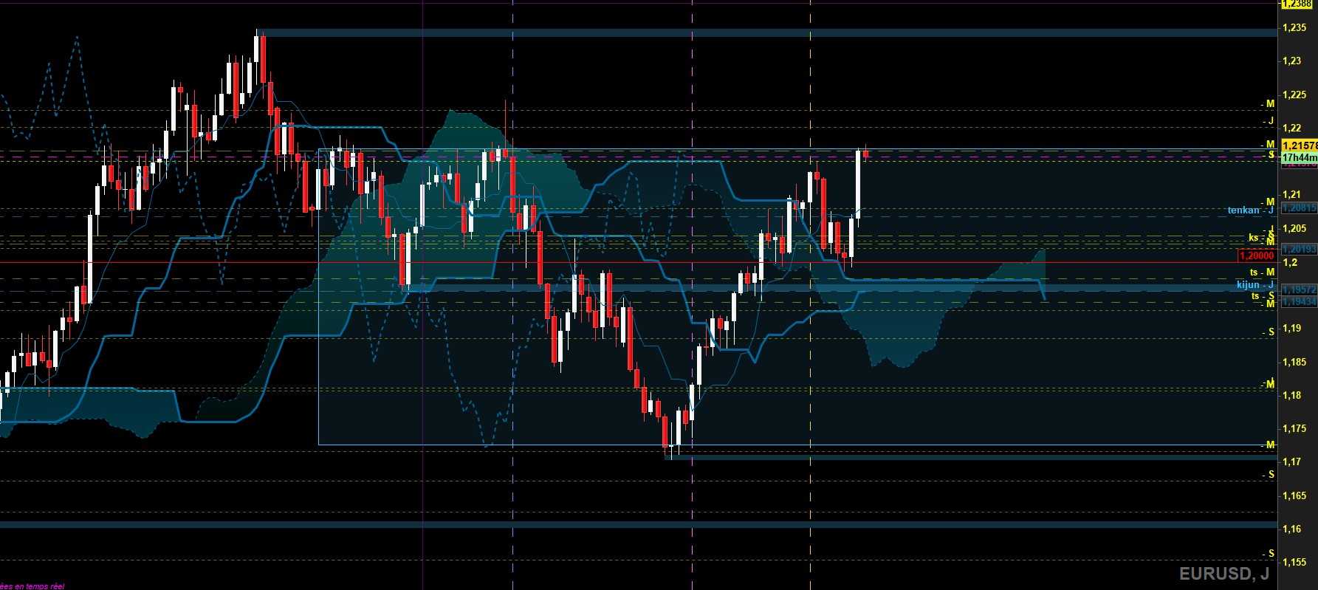The width and height of the screenshot is (1318, 590).
Task: Select the 1,20193 blue price tag
Action: pyautogui.click(x=1299, y=250)
